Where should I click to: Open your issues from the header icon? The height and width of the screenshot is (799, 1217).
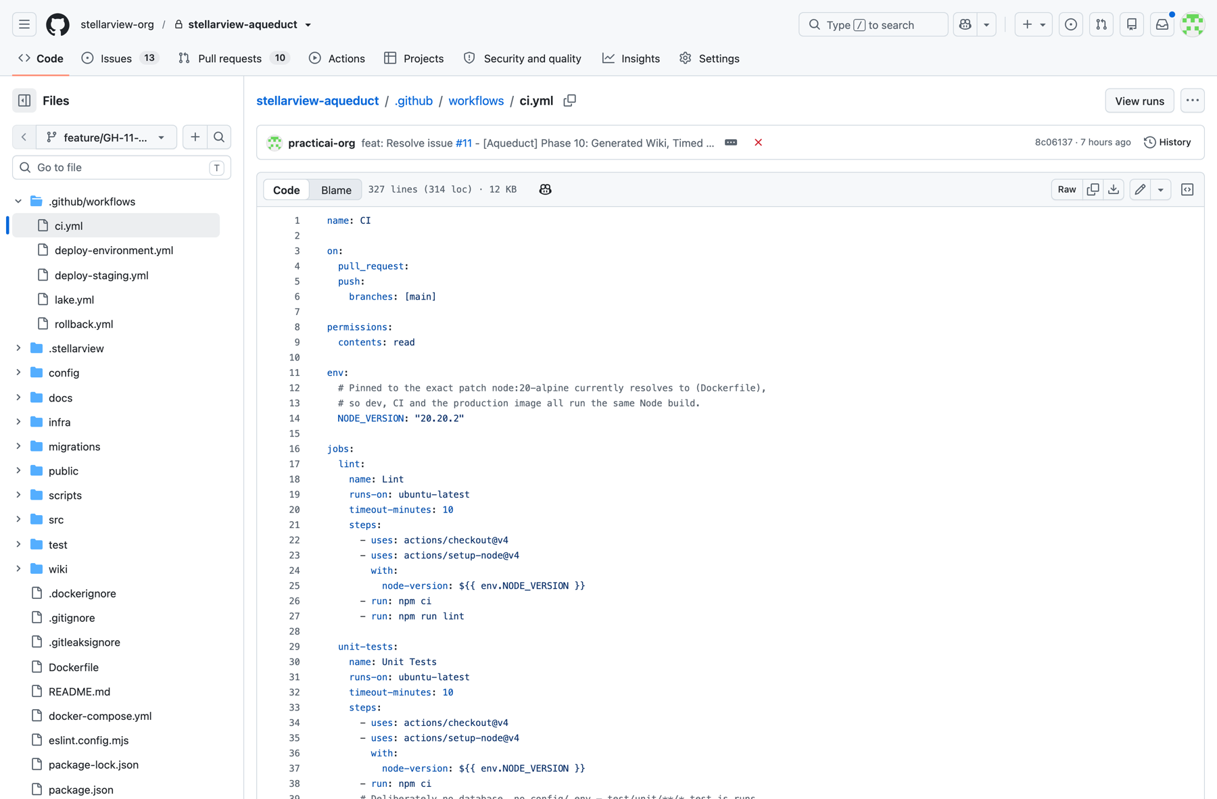[x=1071, y=25]
